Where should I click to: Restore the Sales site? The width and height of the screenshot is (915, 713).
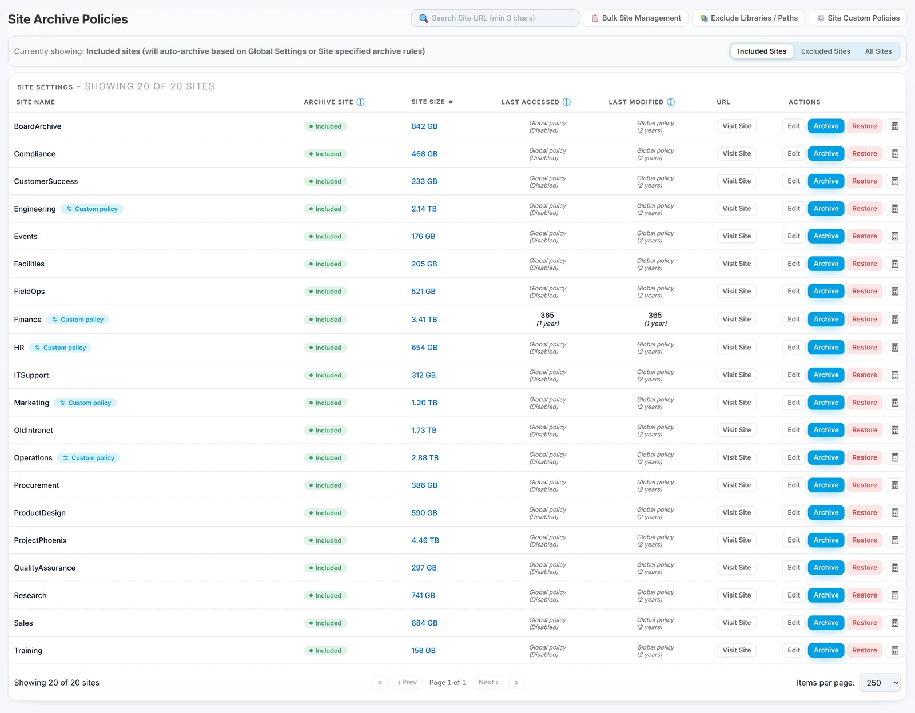point(864,623)
